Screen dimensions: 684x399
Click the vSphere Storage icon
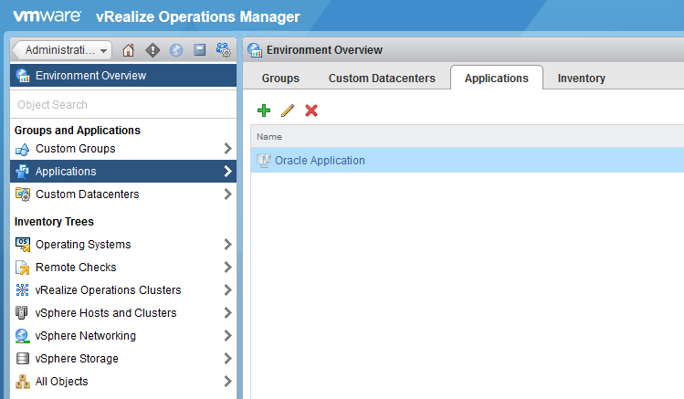22,359
